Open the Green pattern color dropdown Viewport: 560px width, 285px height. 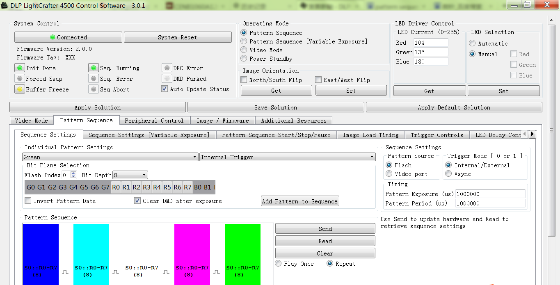click(110, 157)
